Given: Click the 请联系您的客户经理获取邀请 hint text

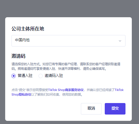Looking at the screenshot, I should tap(100, 64).
